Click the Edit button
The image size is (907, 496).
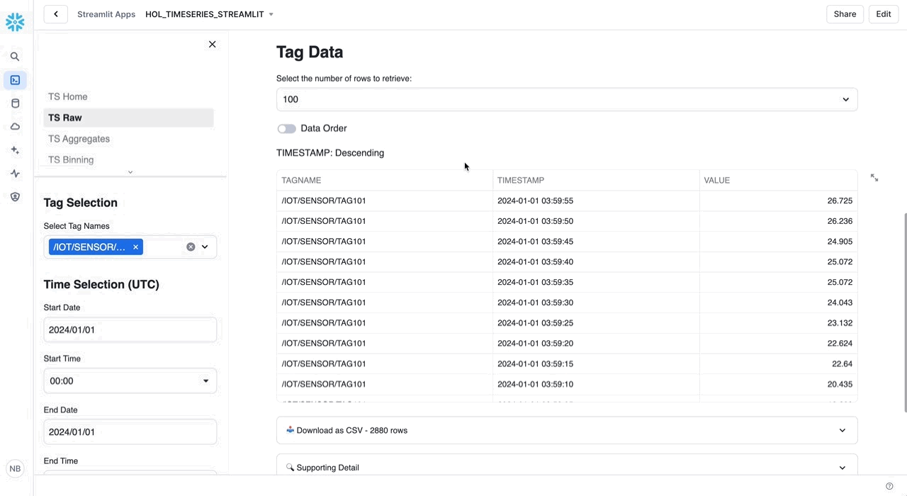883,14
